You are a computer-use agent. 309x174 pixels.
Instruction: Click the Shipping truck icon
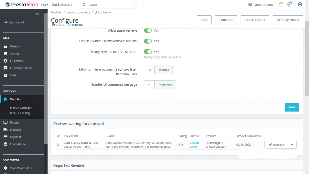point(6,130)
